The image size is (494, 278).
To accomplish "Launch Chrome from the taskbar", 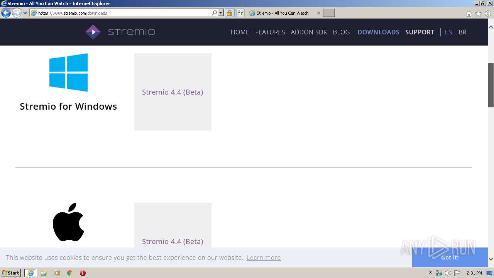I will pos(70,273).
